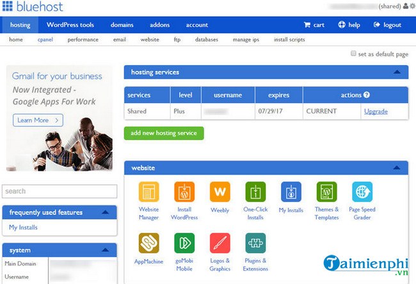Log out of the account
Screen dimensions: 416x284
(x=387, y=25)
